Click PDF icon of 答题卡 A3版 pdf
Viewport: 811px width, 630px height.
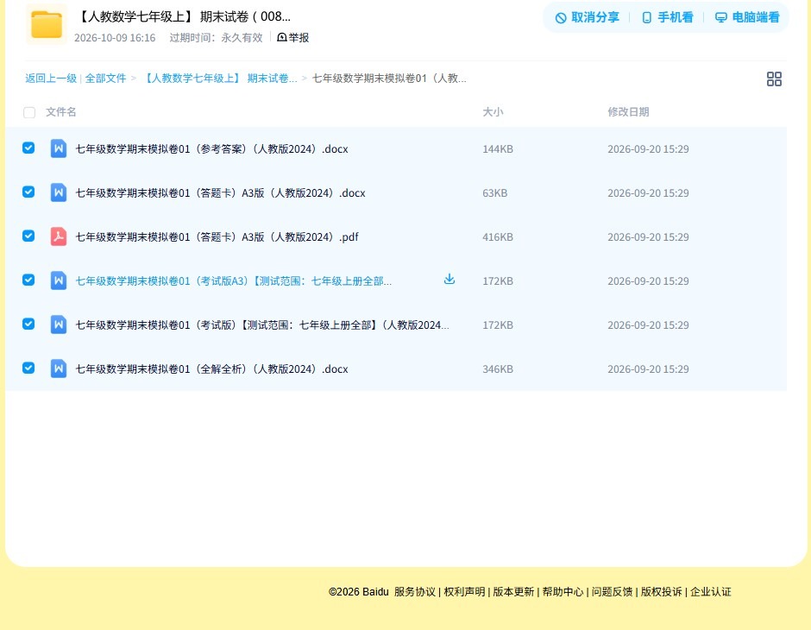click(x=59, y=236)
